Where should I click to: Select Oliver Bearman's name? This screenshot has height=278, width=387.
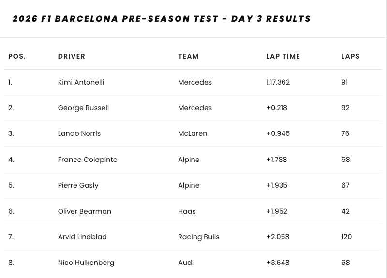[85, 211]
